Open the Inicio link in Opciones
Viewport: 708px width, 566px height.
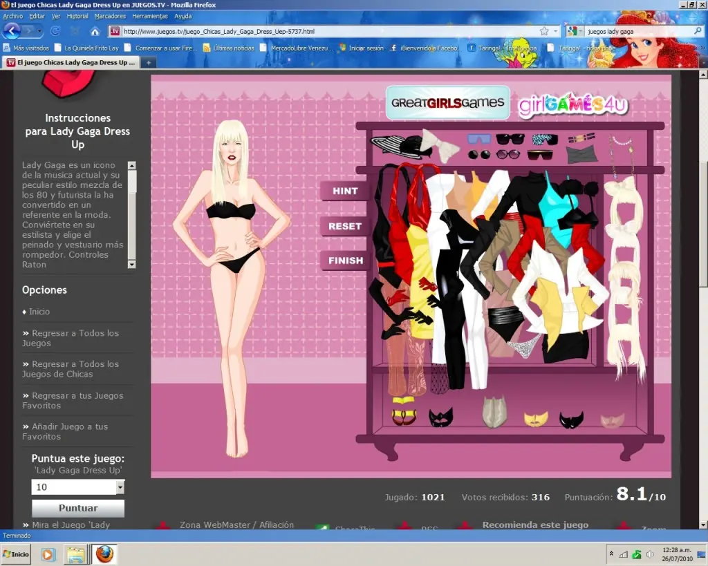39,312
